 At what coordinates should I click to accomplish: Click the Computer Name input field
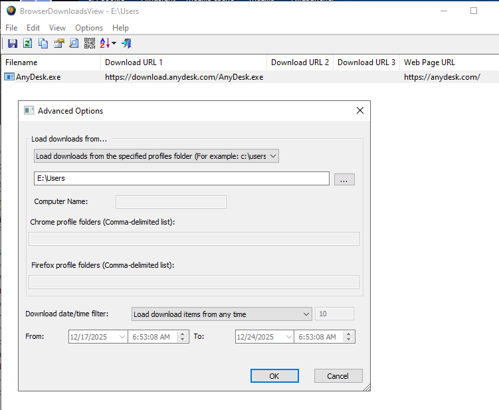(x=171, y=202)
